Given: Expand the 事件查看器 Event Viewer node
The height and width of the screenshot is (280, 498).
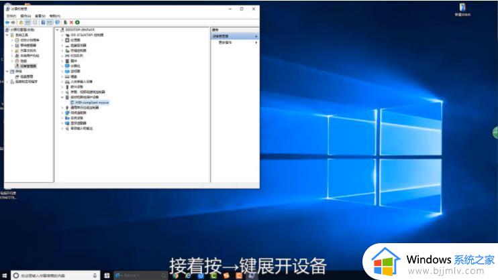Looking at the screenshot, I should 12,46.
